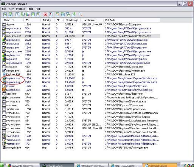Click the red Kill process icon
The height and width of the screenshot is (167, 194).
[45, 14]
